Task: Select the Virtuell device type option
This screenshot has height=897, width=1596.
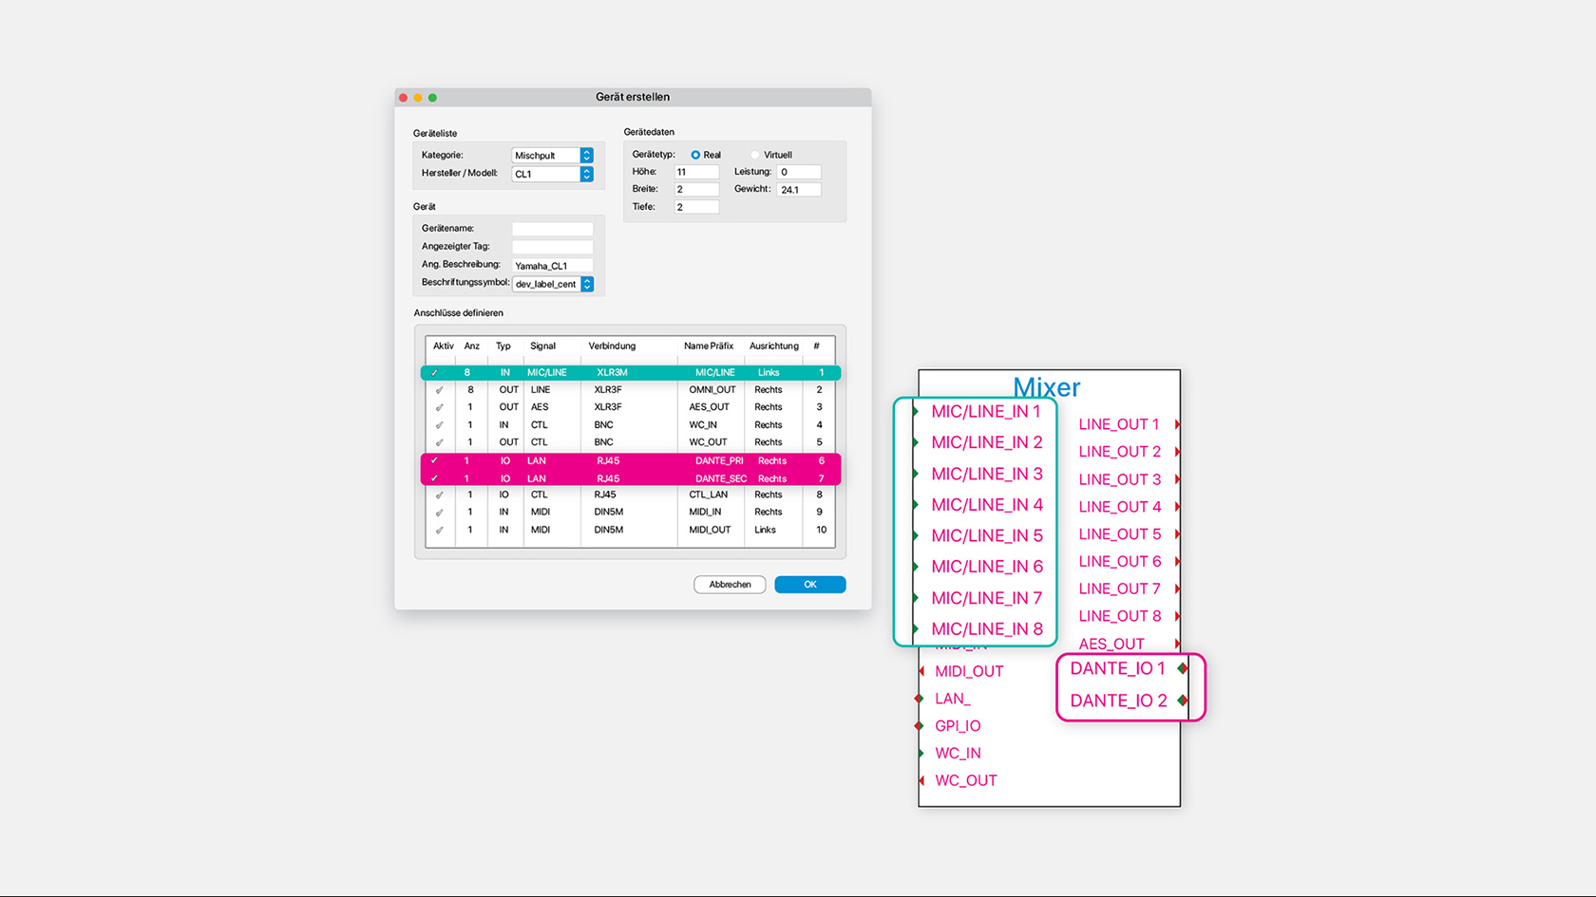Action: pos(755,155)
